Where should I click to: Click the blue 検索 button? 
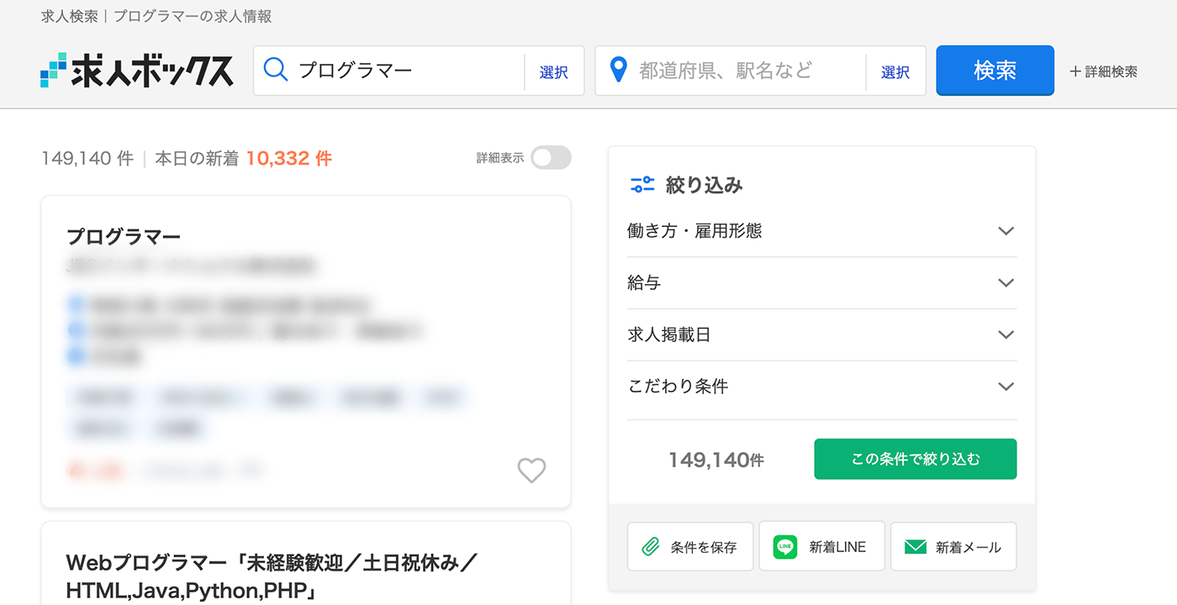(995, 71)
